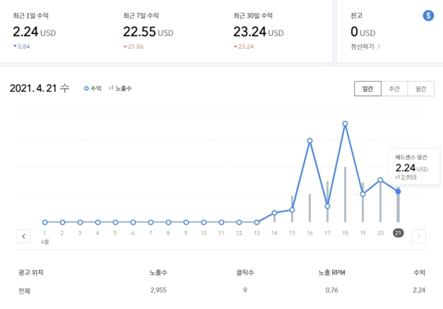The width and height of the screenshot is (443, 309).
Task: Click the revenue data point for day 15
Action: 292,210
